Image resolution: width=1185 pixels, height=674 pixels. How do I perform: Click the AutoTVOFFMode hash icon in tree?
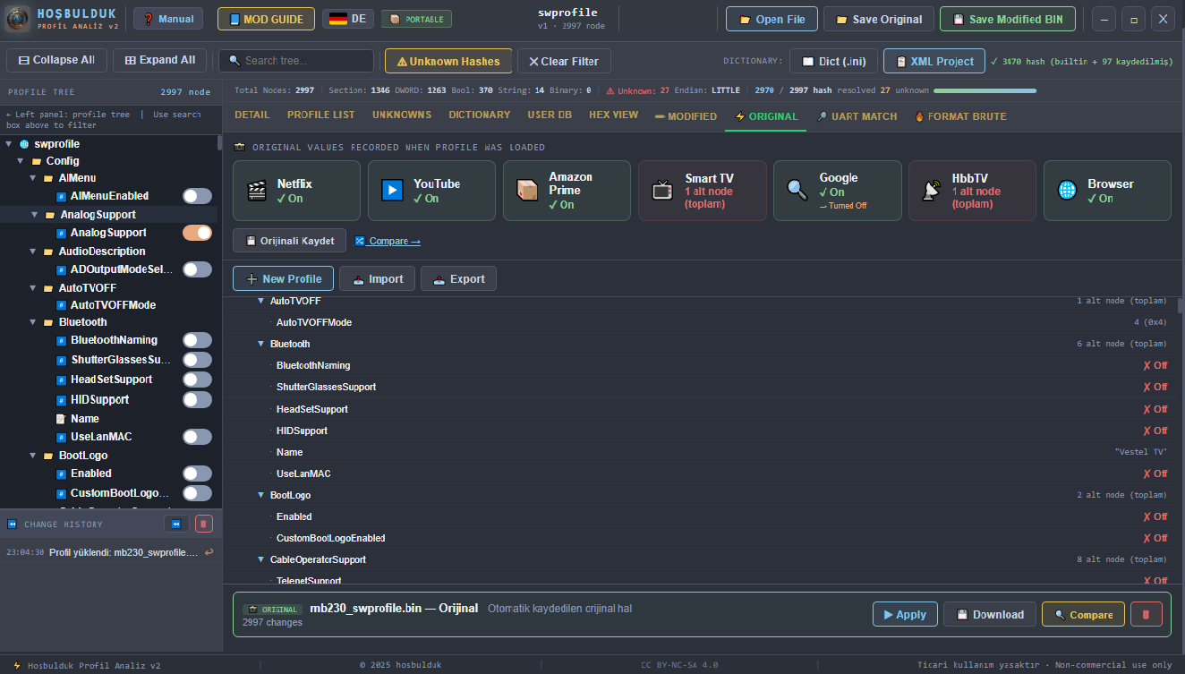61,305
